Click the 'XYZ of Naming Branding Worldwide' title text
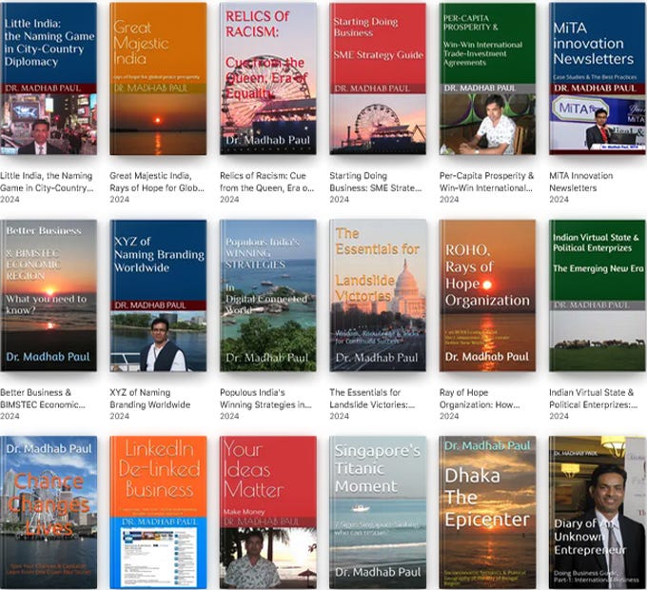Viewport: 647px width, 590px height. [x=150, y=399]
